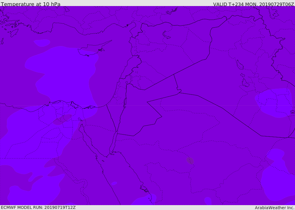Click the 'VALID T+234 MON. 20190729T06Z' timestamp
Viewport: 295px width, 210px height.
(254, 4)
